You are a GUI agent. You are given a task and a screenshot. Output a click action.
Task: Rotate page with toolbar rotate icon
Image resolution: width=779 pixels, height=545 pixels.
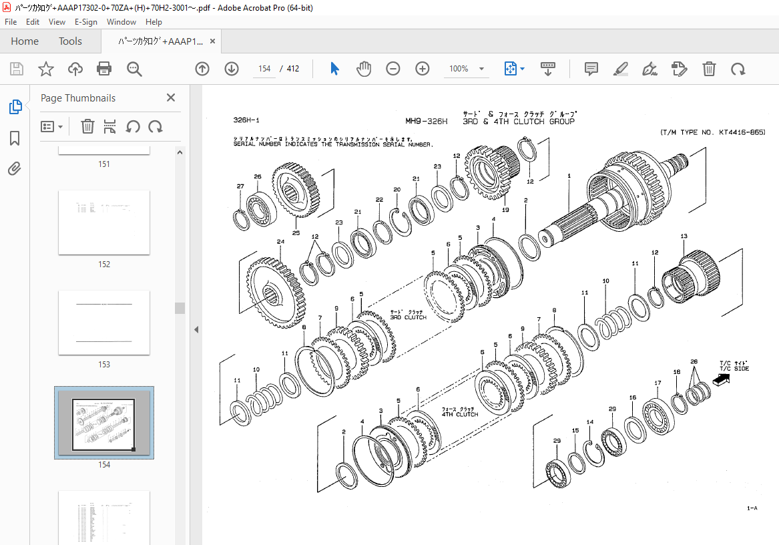(x=738, y=69)
